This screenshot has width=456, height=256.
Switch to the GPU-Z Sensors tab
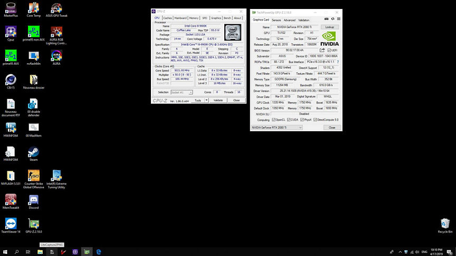(276, 20)
